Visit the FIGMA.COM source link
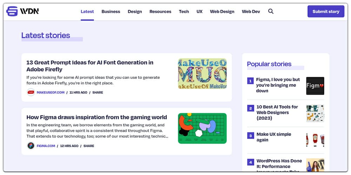Viewport: 351px width, 175px height. [x=46, y=146]
